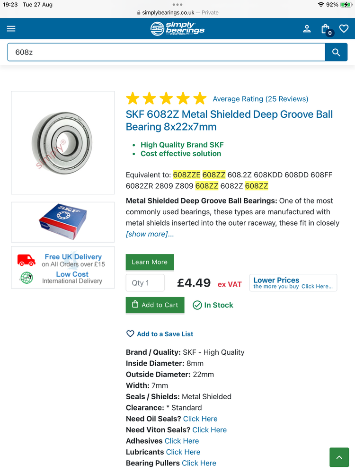This screenshot has height=473, width=355.
Task: Select the SKF box packaging thumbnail
Action: coord(63,222)
